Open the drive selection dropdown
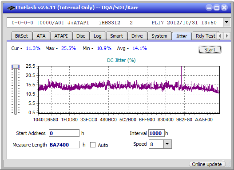Screen dimensions: 234x170 (x=227, y=23)
